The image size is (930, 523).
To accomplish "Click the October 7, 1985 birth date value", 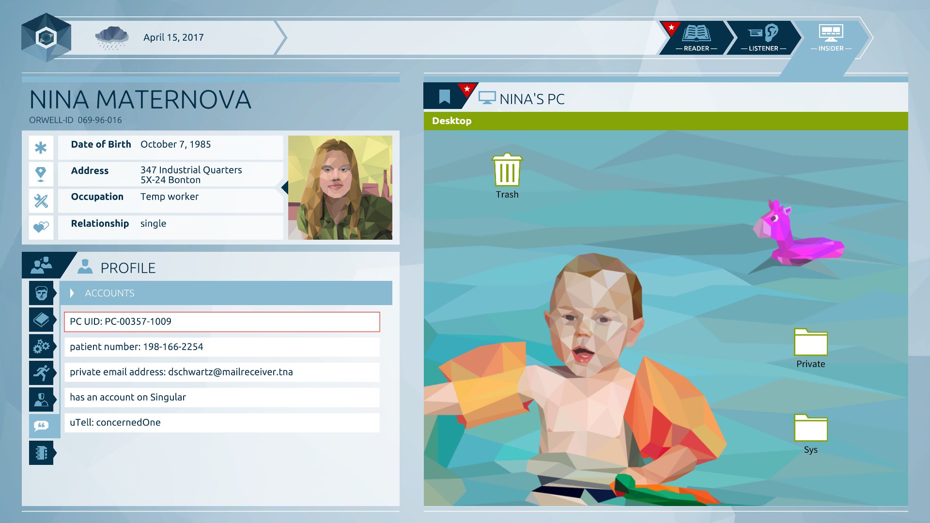I will pyautogui.click(x=175, y=144).
